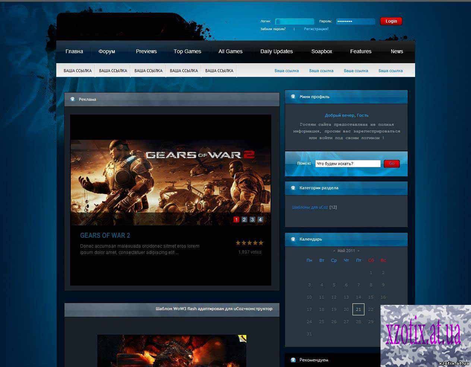471x367 pixels.
Task: Go to the News section
Action: pos(397,51)
